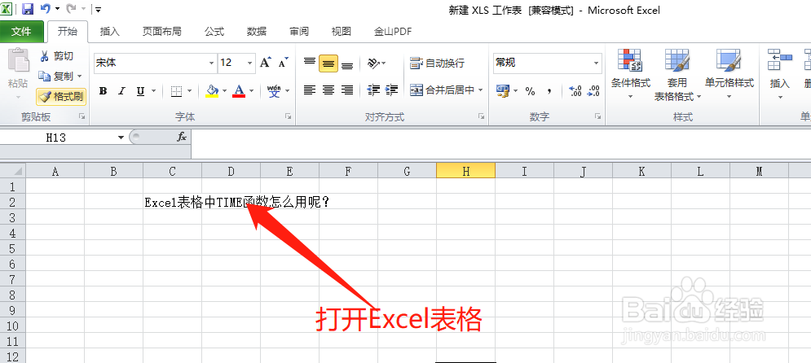Viewport: 811px width, 363px height.
Task: Apply the yellow fill color bucket
Action: pos(212,91)
